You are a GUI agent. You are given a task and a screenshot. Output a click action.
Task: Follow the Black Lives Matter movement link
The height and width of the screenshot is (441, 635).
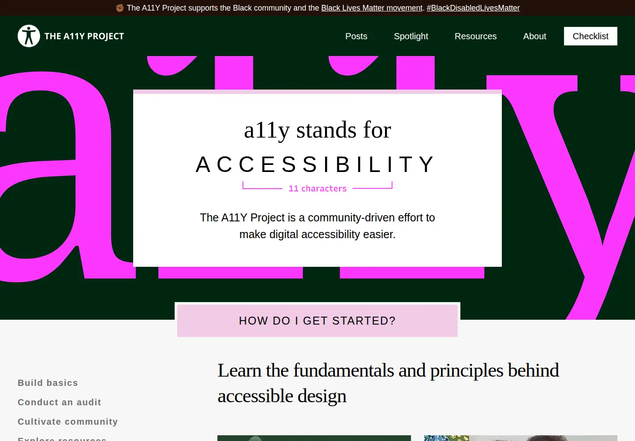pyautogui.click(x=372, y=8)
